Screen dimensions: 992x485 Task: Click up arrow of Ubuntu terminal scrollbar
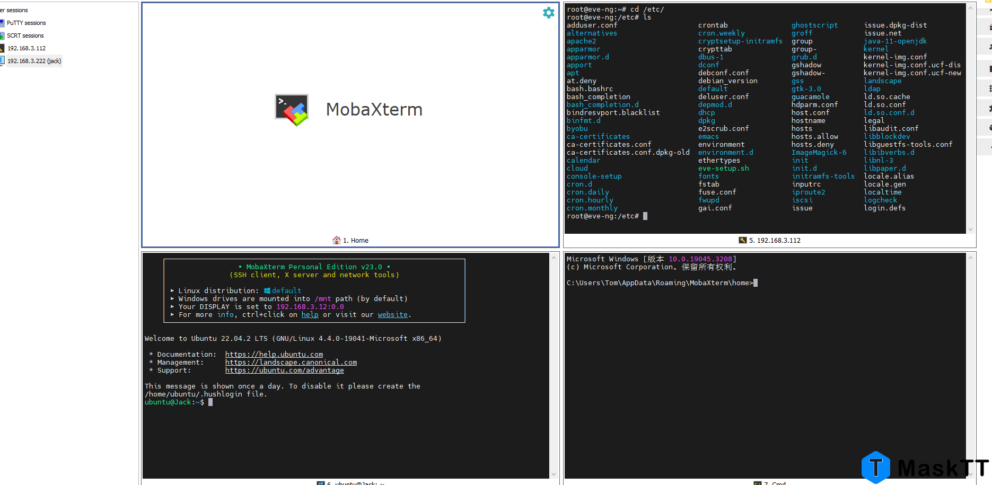tap(554, 258)
